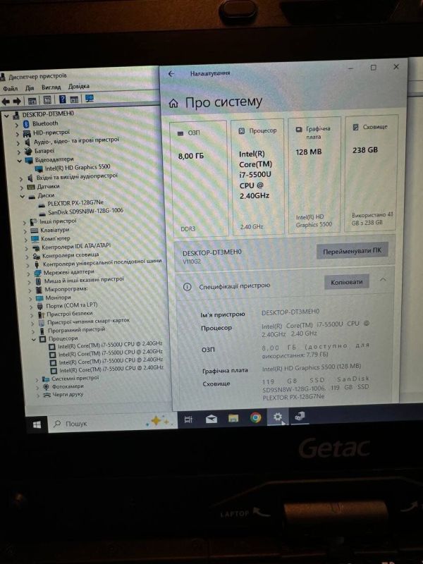
Task: Expand the Монітори category
Action: 30,298
